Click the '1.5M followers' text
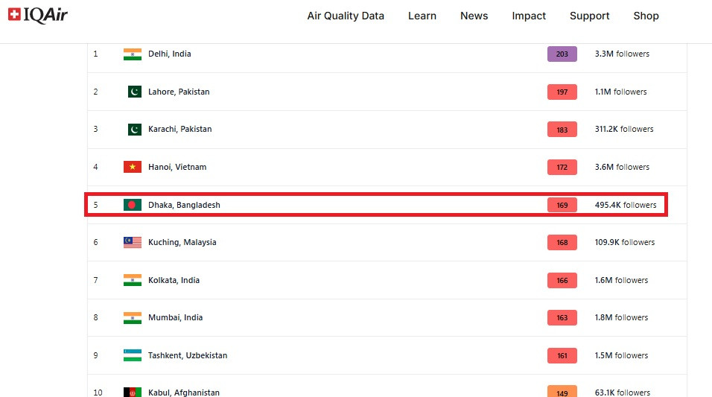This screenshot has width=712, height=397. click(x=621, y=355)
